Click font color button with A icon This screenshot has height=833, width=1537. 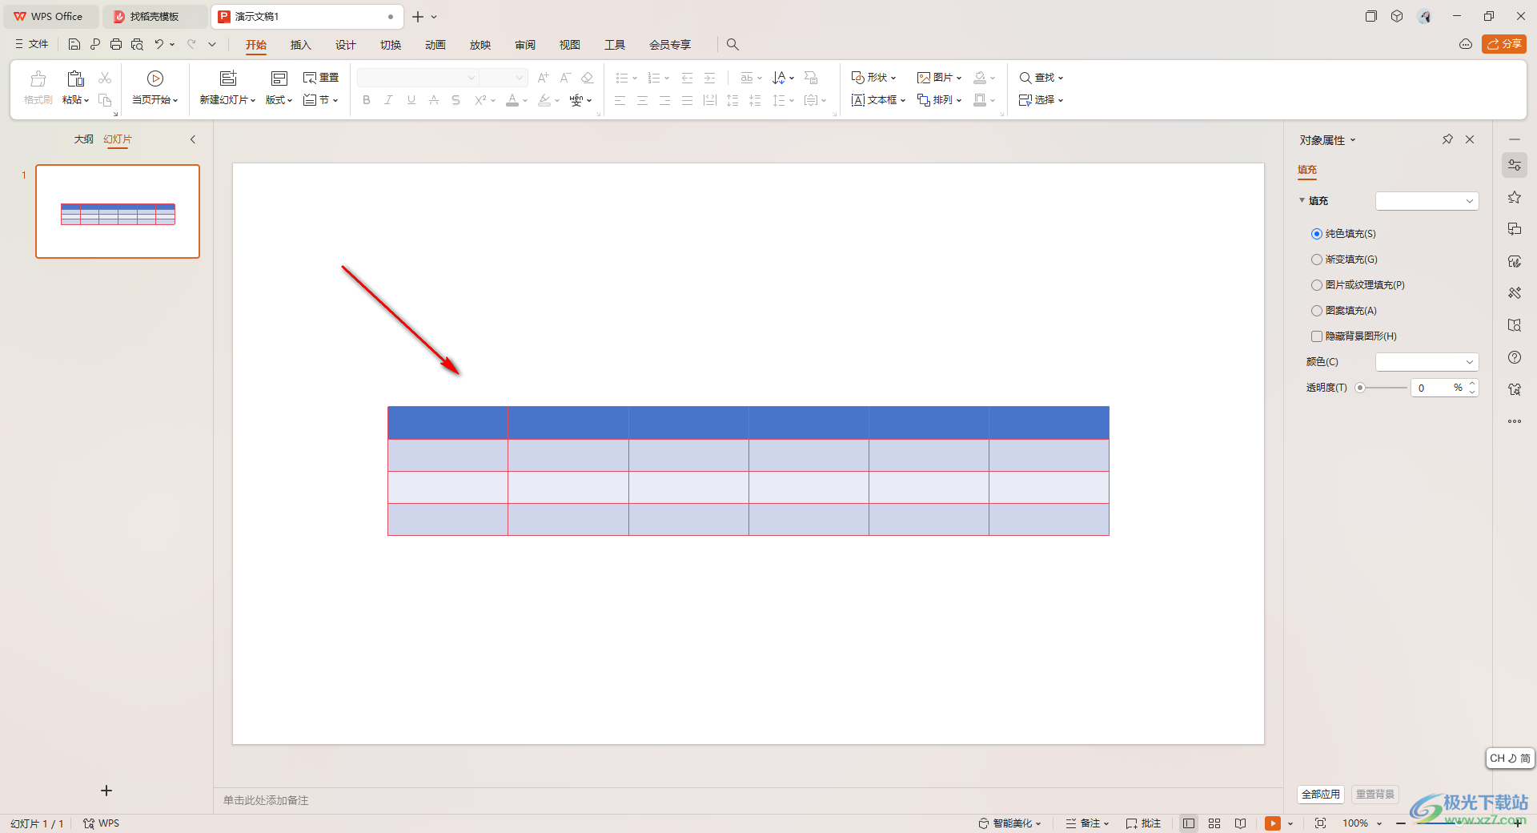(512, 100)
